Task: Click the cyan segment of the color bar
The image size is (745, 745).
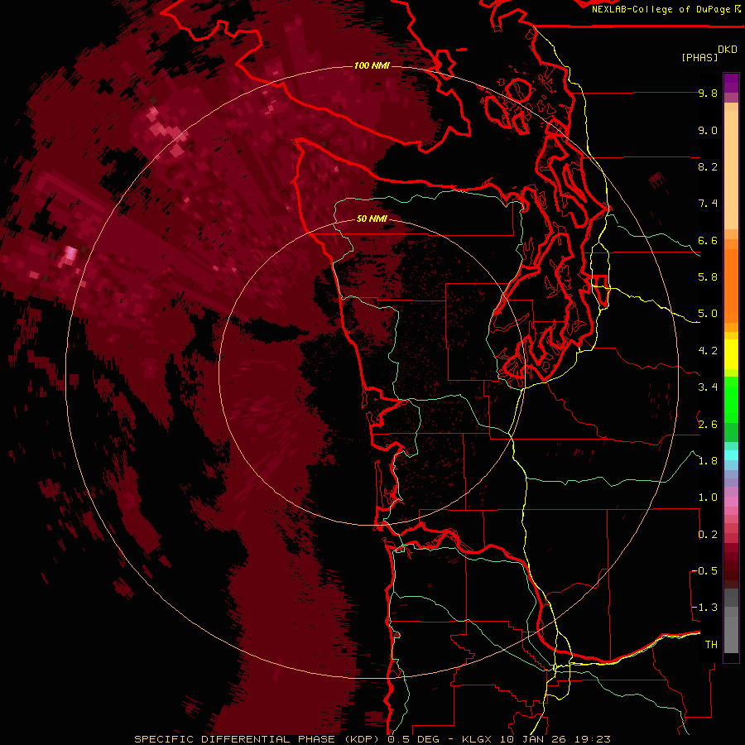Action: pyautogui.click(x=731, y=455)
